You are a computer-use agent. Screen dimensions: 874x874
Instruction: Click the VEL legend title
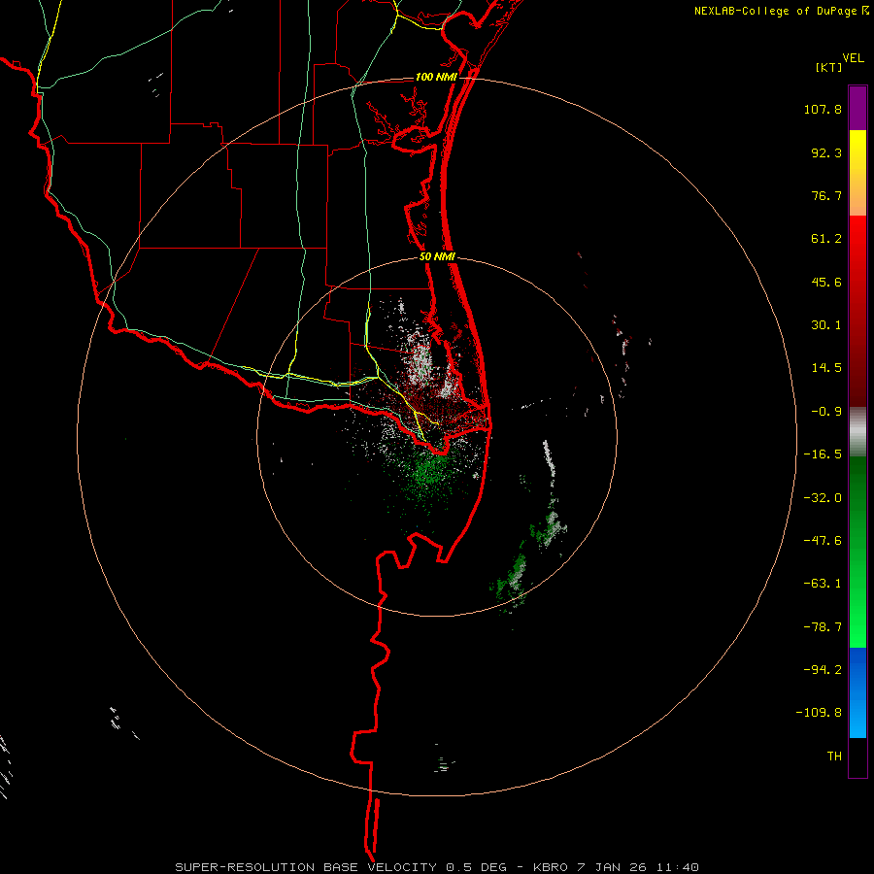coord(853,58)
